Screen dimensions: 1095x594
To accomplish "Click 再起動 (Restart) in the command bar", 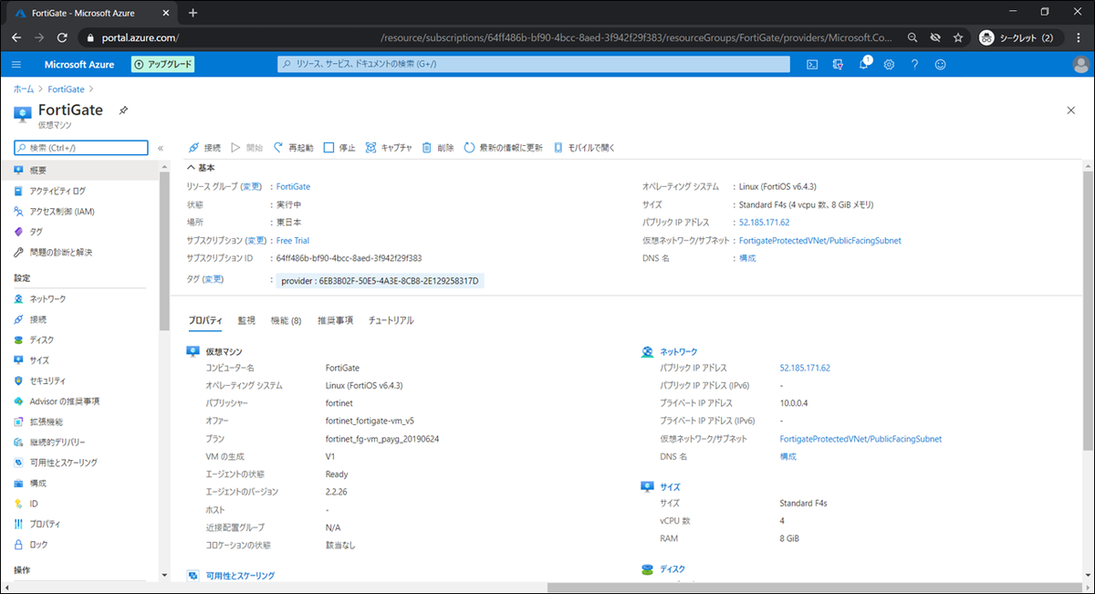I will tap(293, 147).
